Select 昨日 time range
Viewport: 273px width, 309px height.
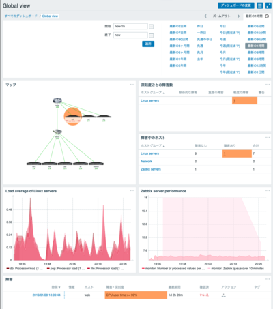point(200,26)
